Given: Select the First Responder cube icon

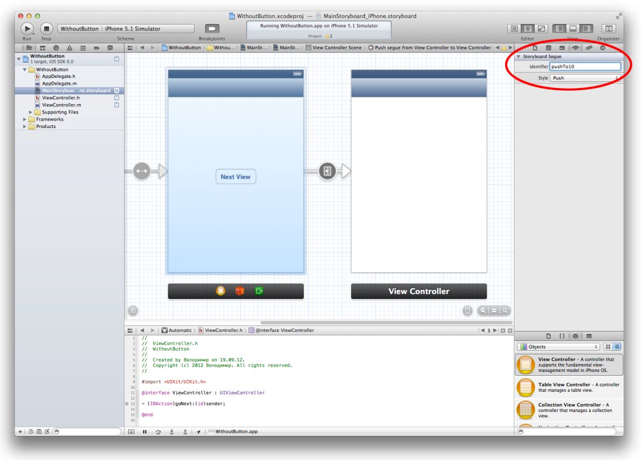Looking at the screenshot, I should pyautogui.click(x=240, y=291).
